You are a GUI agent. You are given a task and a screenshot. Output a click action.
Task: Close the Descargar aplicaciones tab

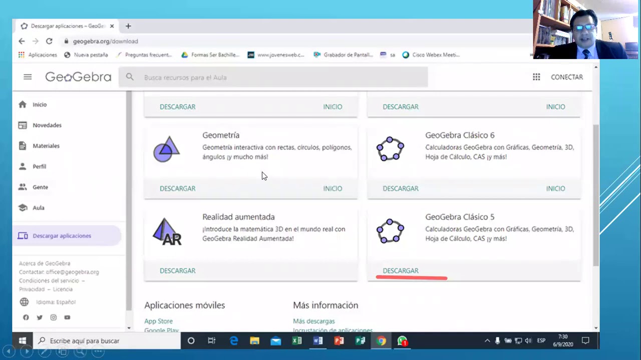pos(112,26)
